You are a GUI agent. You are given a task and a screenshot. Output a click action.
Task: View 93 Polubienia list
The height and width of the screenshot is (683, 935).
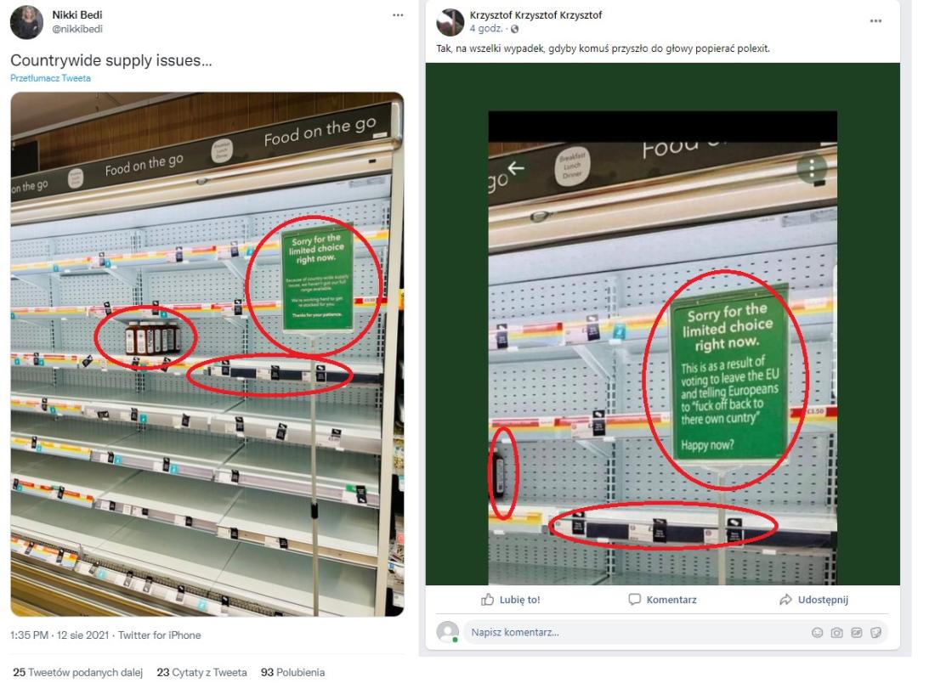pyautogui.click(x=292, y=672)
